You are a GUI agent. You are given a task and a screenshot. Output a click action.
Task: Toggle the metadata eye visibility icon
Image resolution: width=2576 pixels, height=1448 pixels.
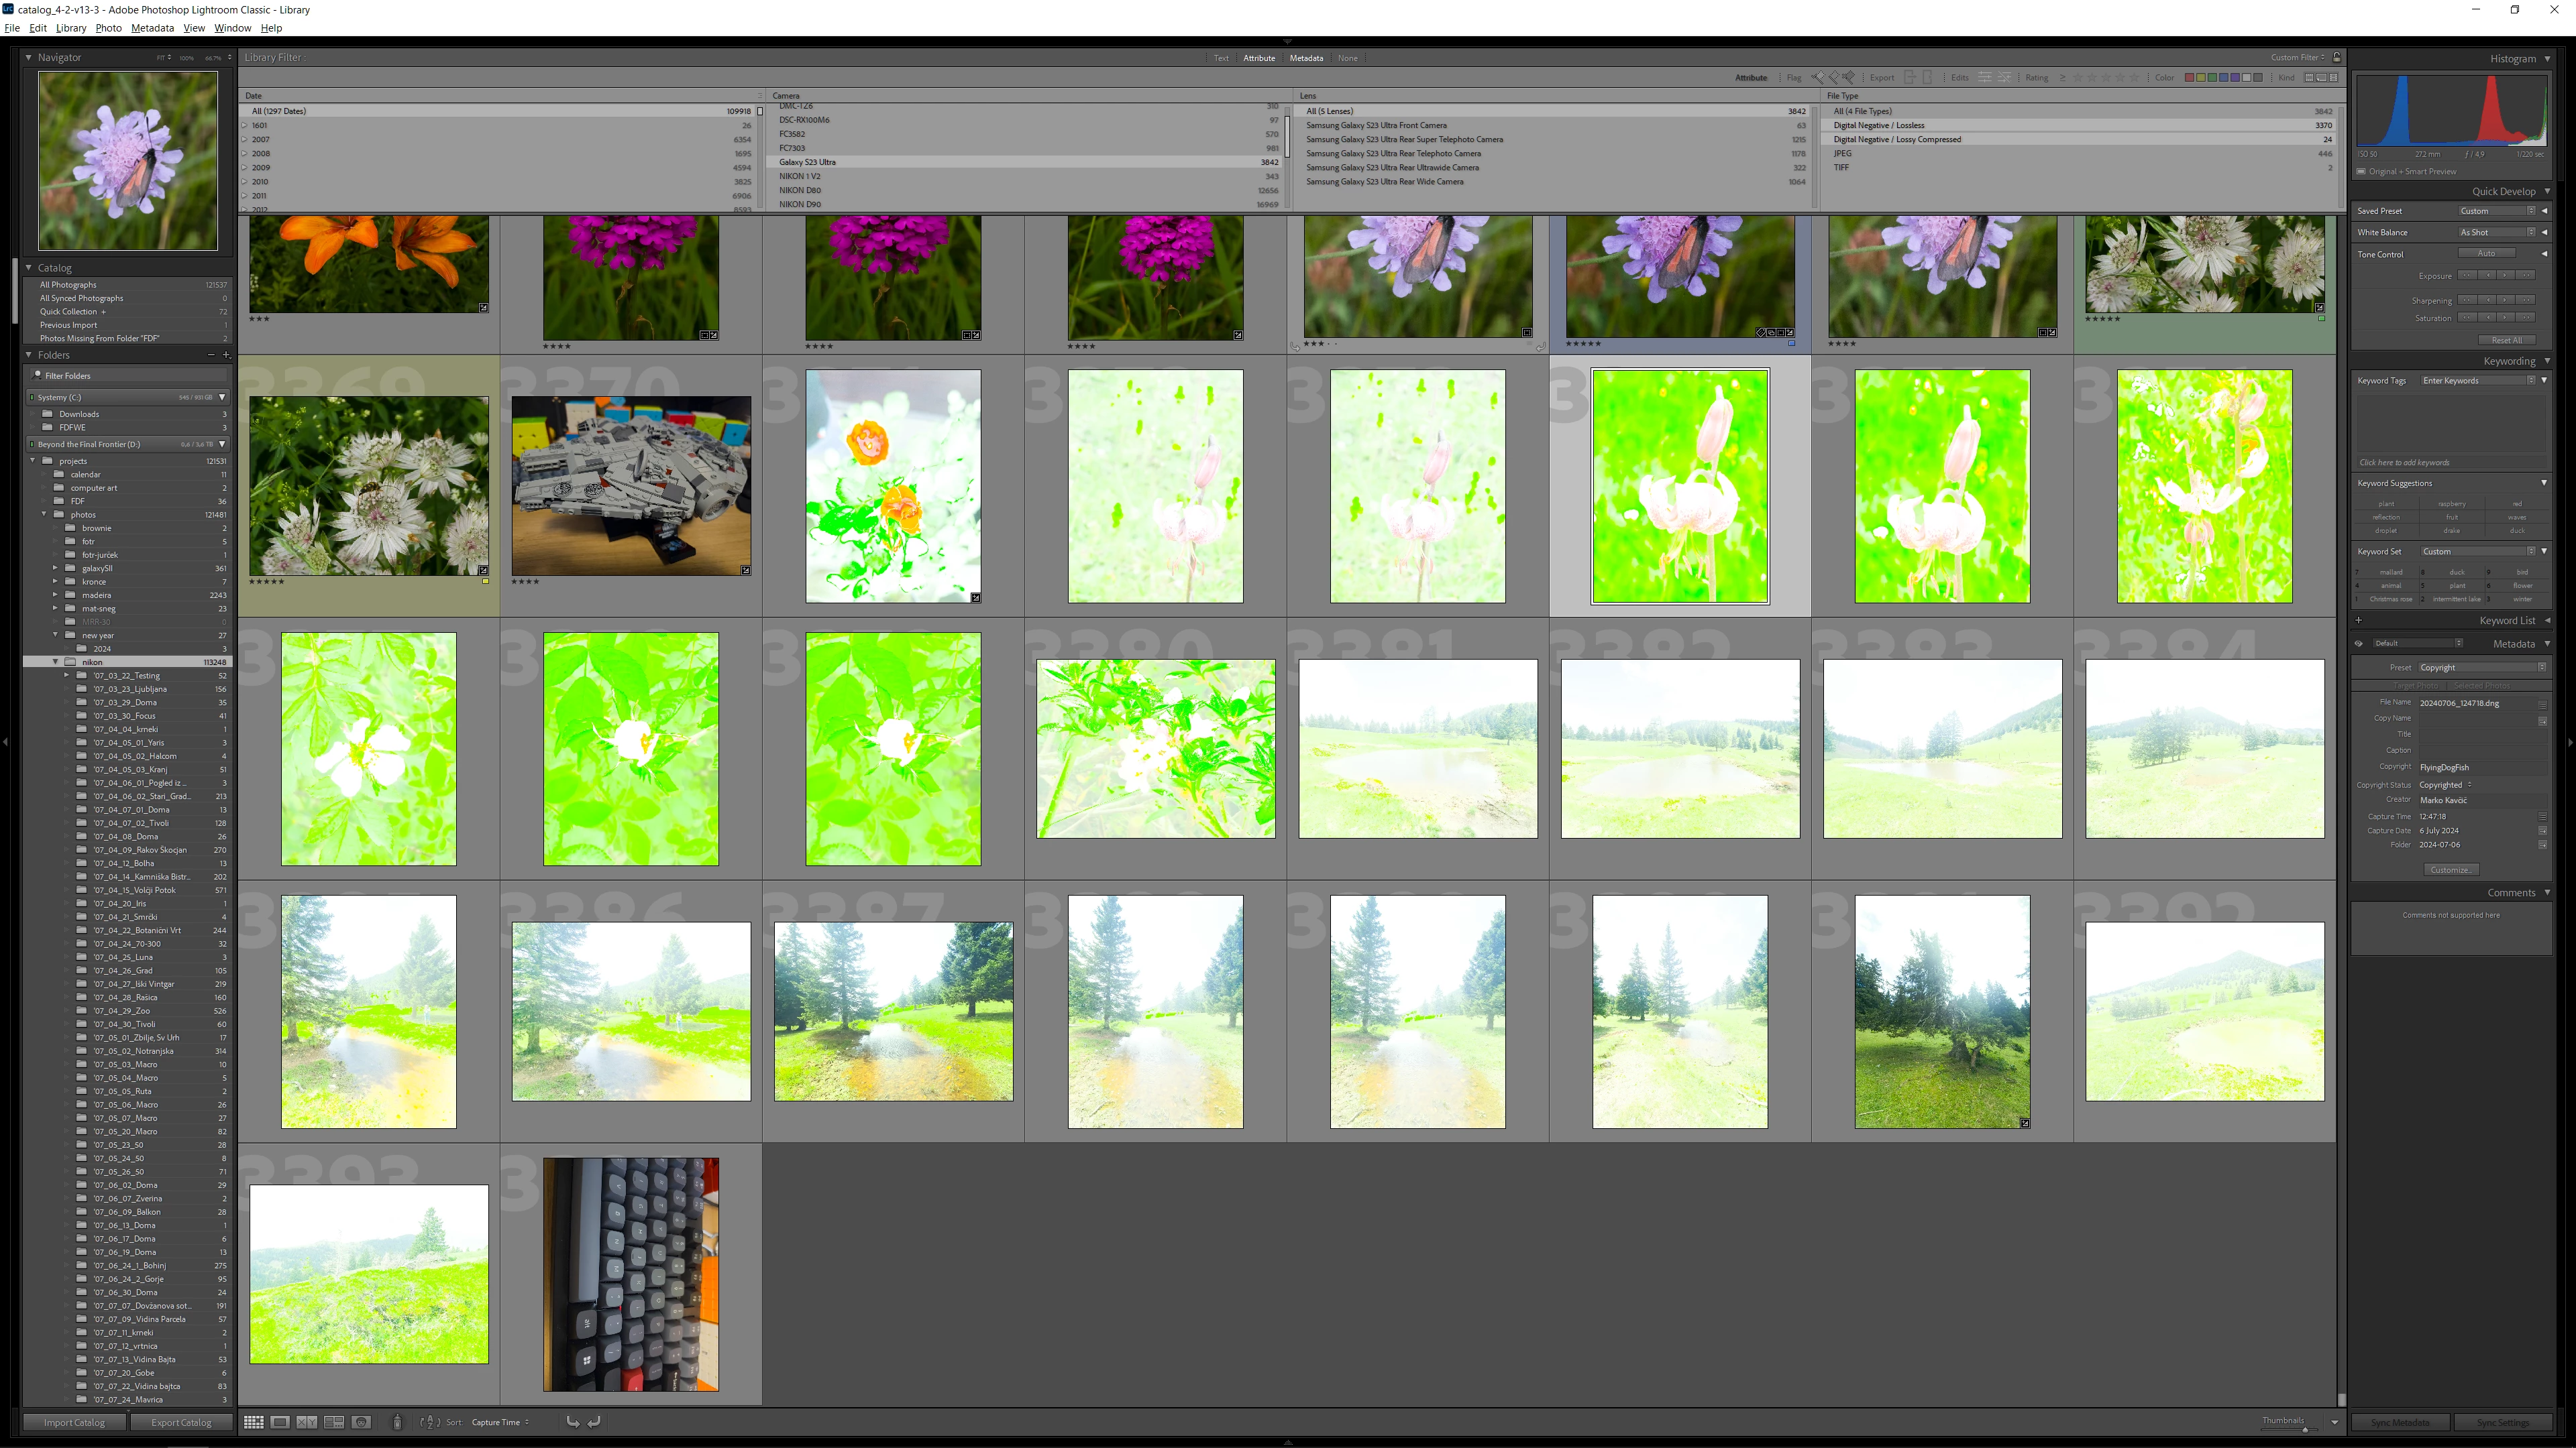[x=2359, y=644]
